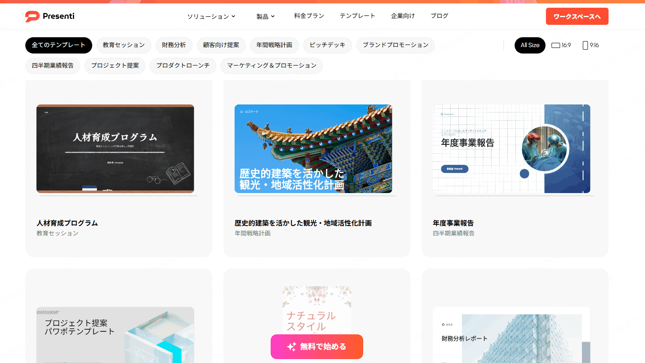Switch to 9:16 portrait size
The height and width of the screenshot is (363, 645).
coord(591,45)
